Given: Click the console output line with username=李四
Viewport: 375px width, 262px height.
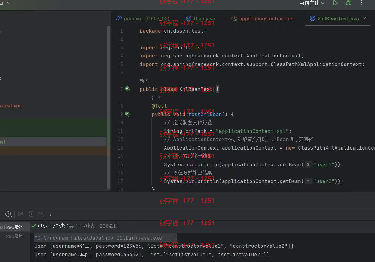Looking at the screenshot, I should [x=152, y=254].
